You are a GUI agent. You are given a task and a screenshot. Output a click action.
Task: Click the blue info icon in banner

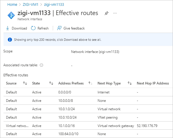click(x=10, y=40)
